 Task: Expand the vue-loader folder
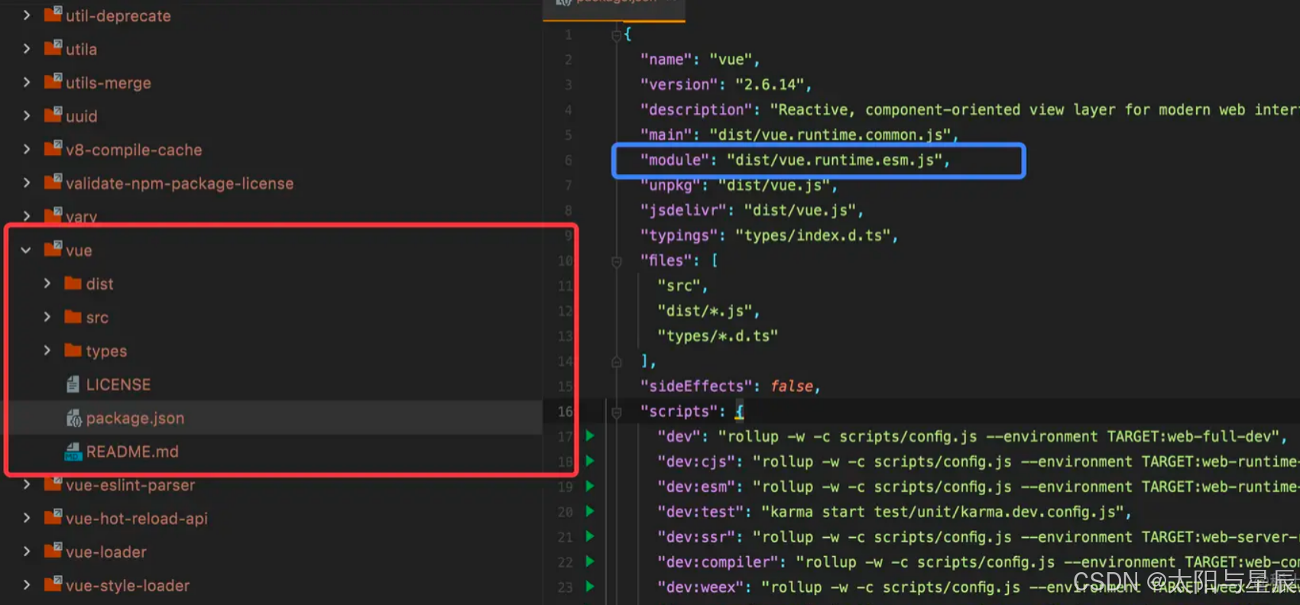click(x=27, y=552)
